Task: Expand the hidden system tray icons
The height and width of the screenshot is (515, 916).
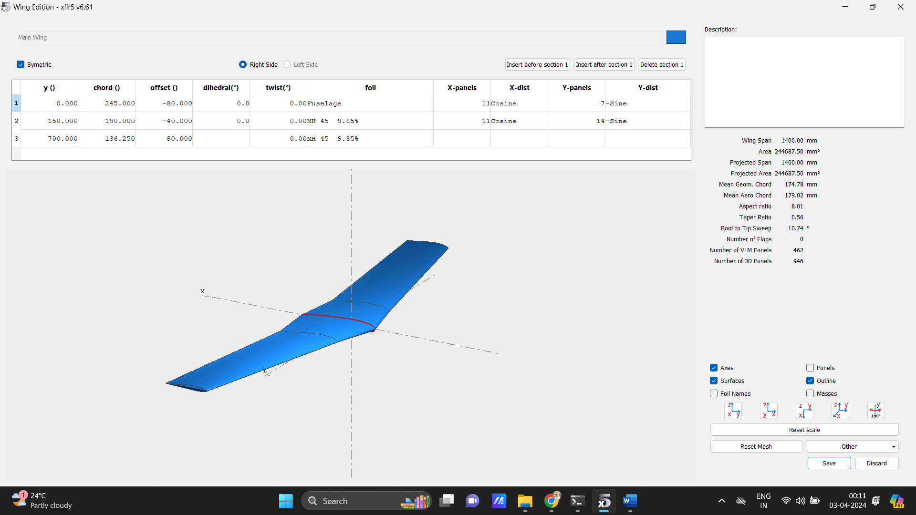Action: click(x=722, y=501)
